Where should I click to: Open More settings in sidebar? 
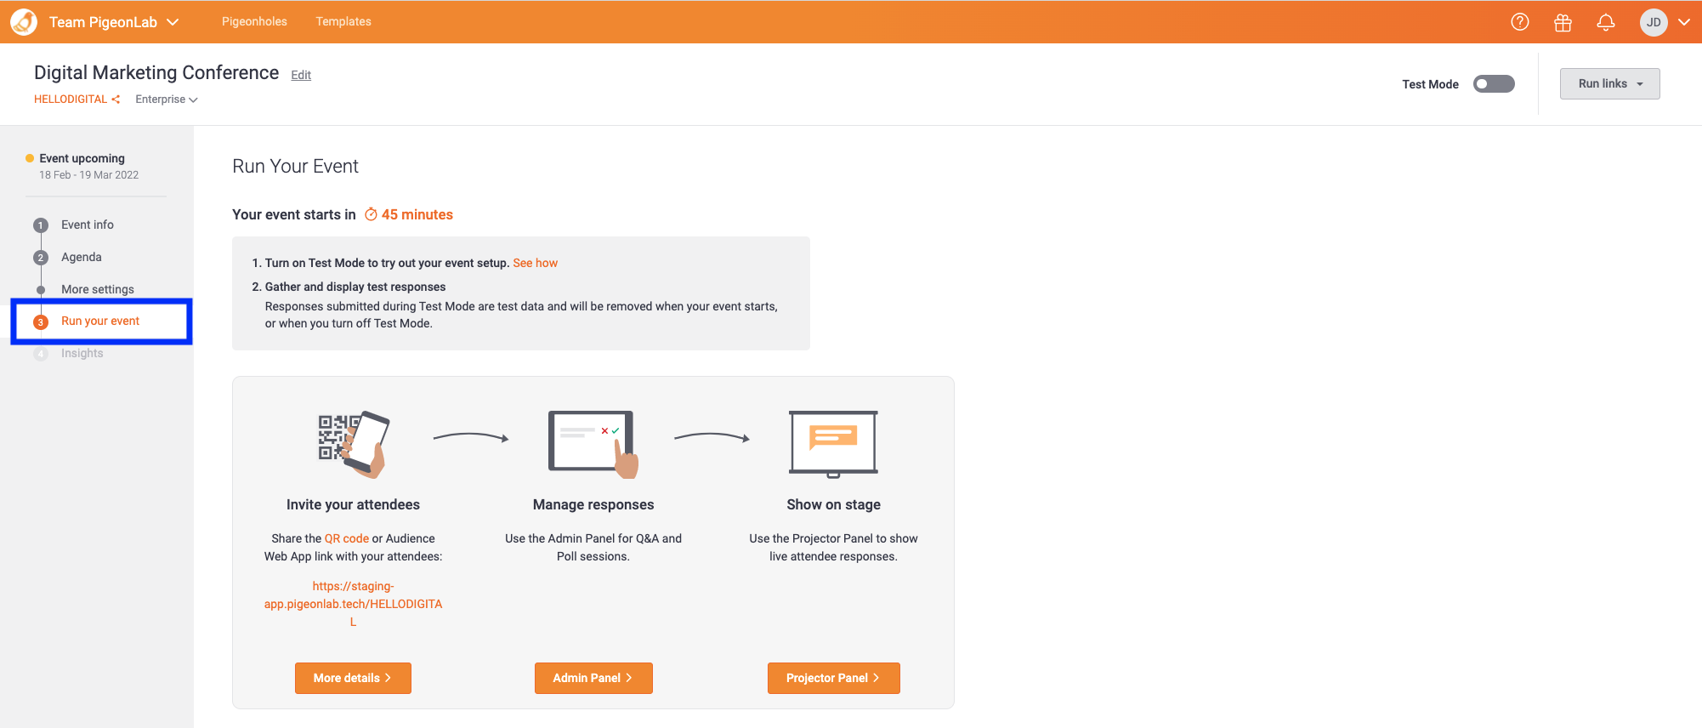[98, 289]
